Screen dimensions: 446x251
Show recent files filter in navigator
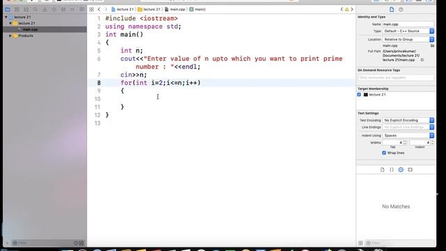pyautogui.click(x=76, y=243)
